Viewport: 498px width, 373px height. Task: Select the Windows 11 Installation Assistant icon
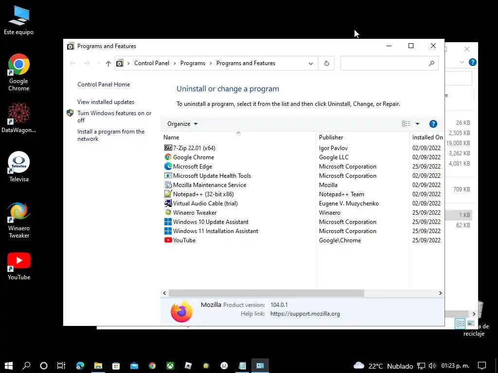168,231
